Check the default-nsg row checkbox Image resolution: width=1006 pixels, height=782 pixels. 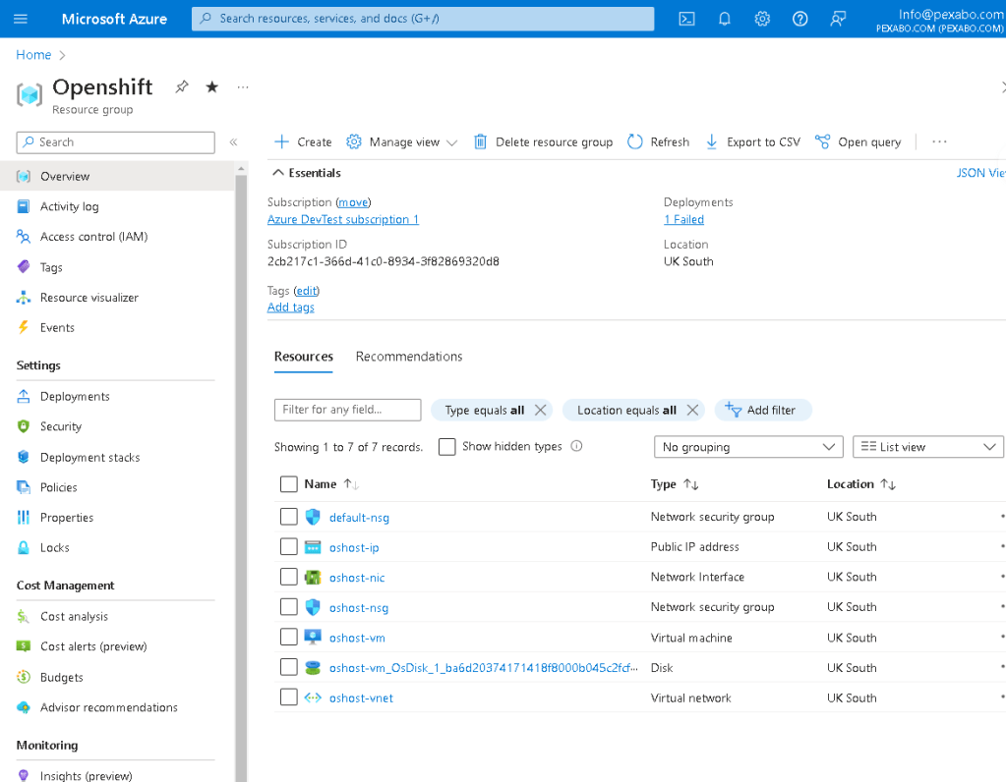click(x=289, y=517)
